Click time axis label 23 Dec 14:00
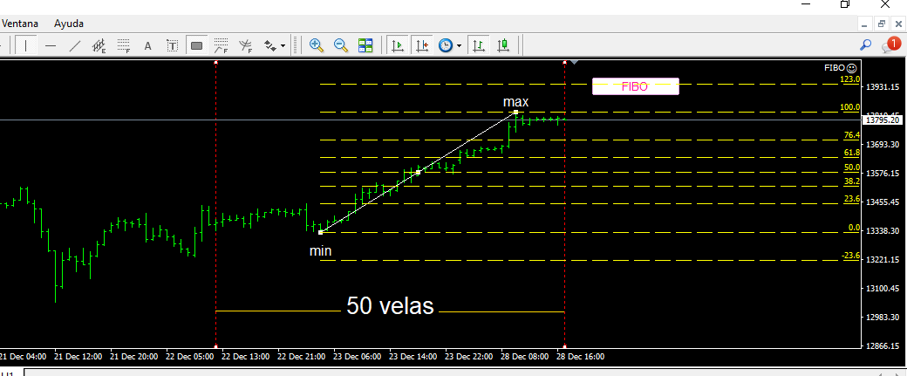The width and height of the screenshot is (907, 376). 413,357
